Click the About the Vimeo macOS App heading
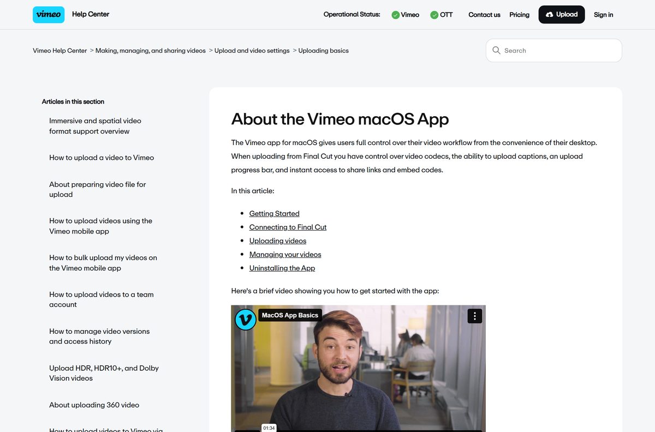This screenshot has height=432, width=655. 340,119
